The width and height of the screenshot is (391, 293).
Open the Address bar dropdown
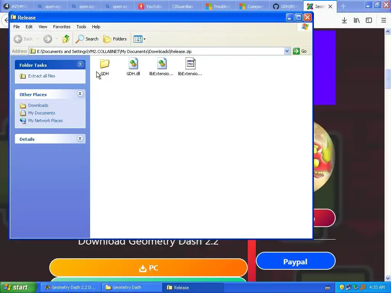(287, 51)
